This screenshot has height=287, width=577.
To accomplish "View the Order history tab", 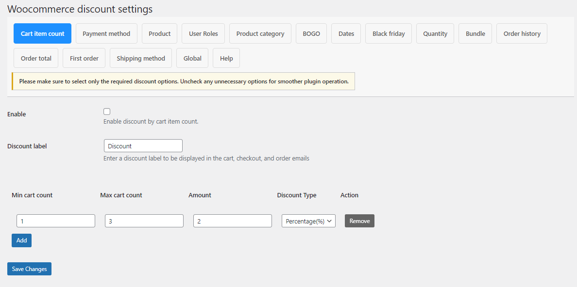I will coord(522,33).
